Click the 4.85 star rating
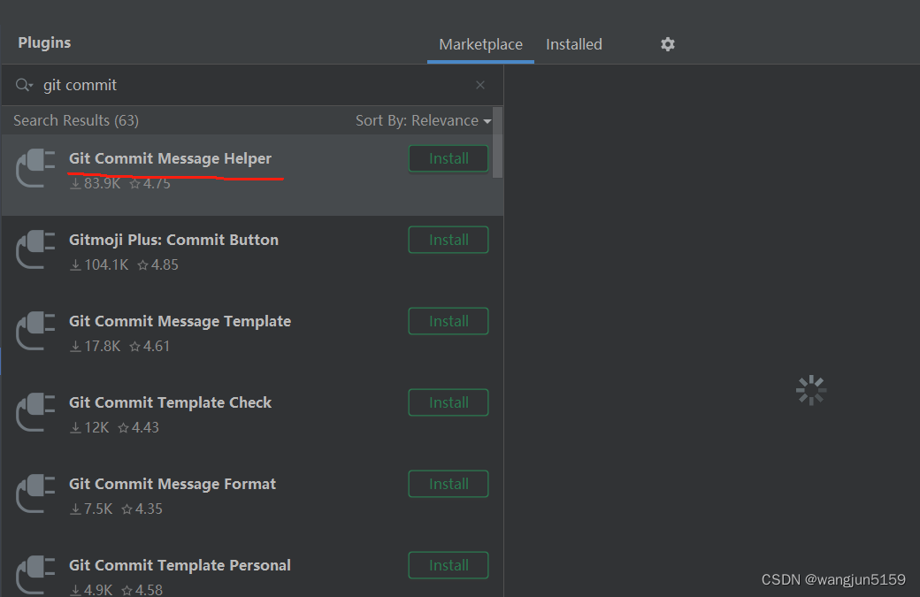The width and height of the screenshot is (920, 597). pos(157,265)
